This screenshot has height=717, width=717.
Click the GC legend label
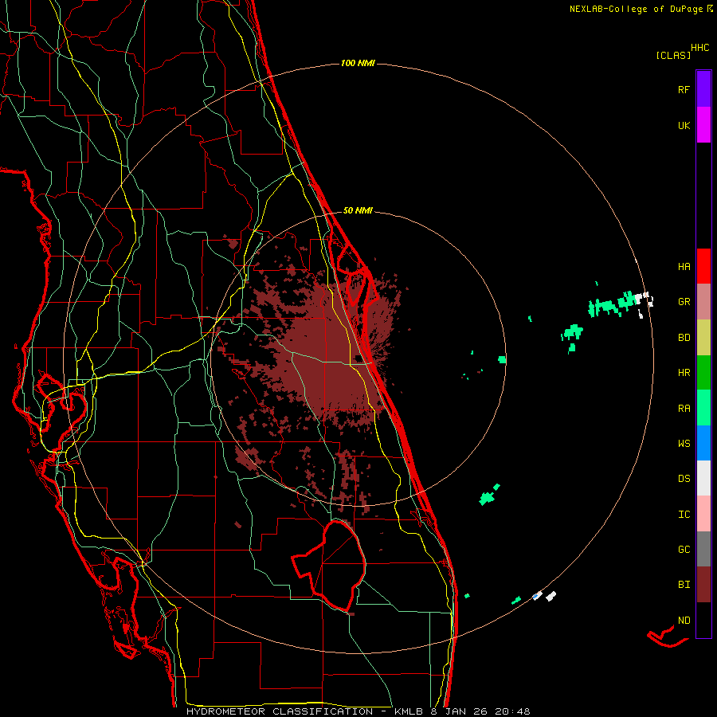684,550
